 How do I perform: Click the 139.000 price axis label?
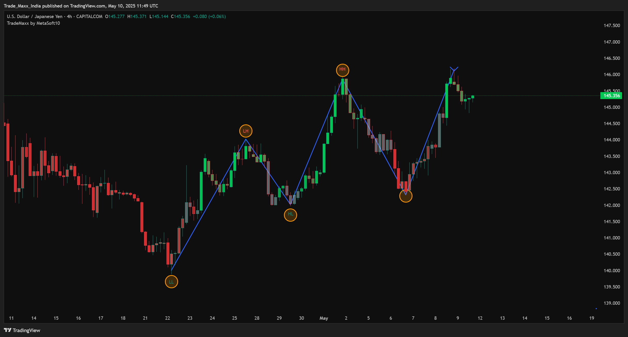[611, 303]
